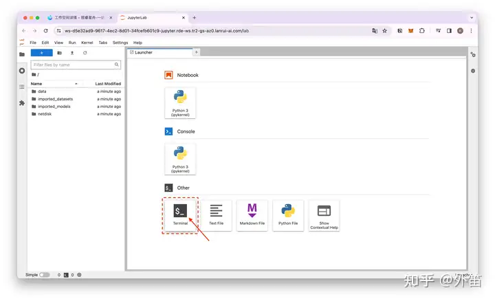The width and height of the screenshot is (495, 301).
Task: Open the imported_models folder
Action: [76, 107]
